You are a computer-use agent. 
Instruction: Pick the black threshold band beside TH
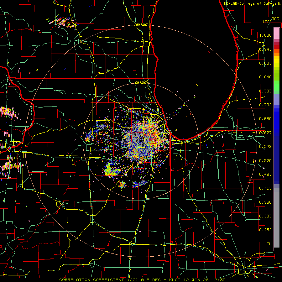[277, 249]
